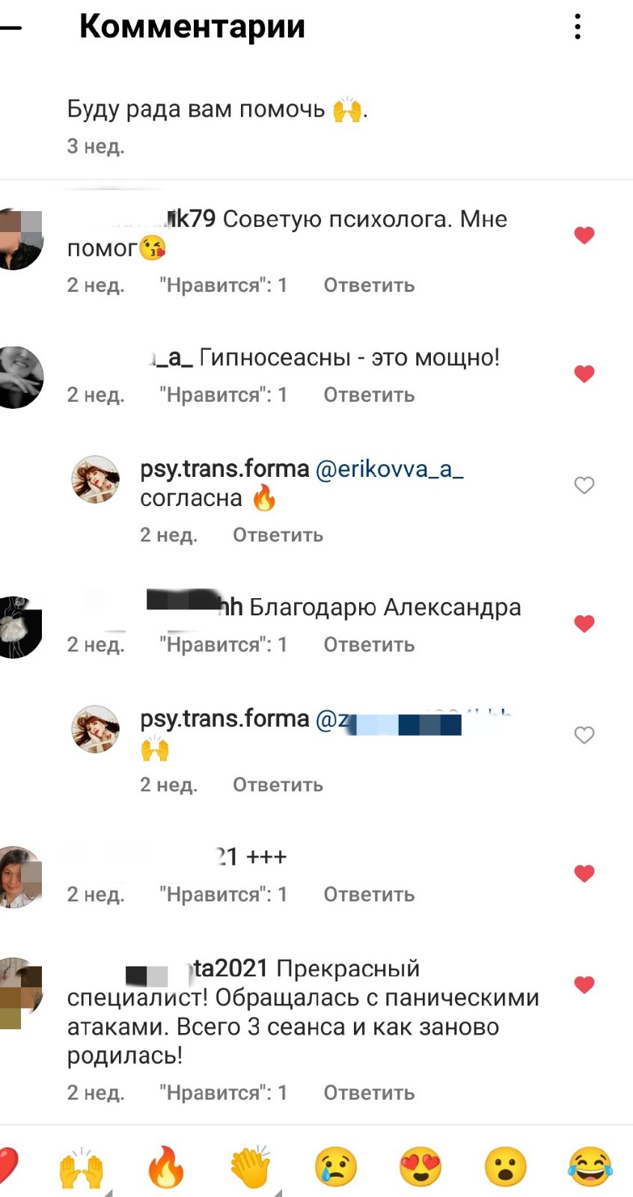Image resolution: width=633 pixels, height=1197 pixels.
Task: Tap the fire emoji reaction
Action: [166, 1167]
